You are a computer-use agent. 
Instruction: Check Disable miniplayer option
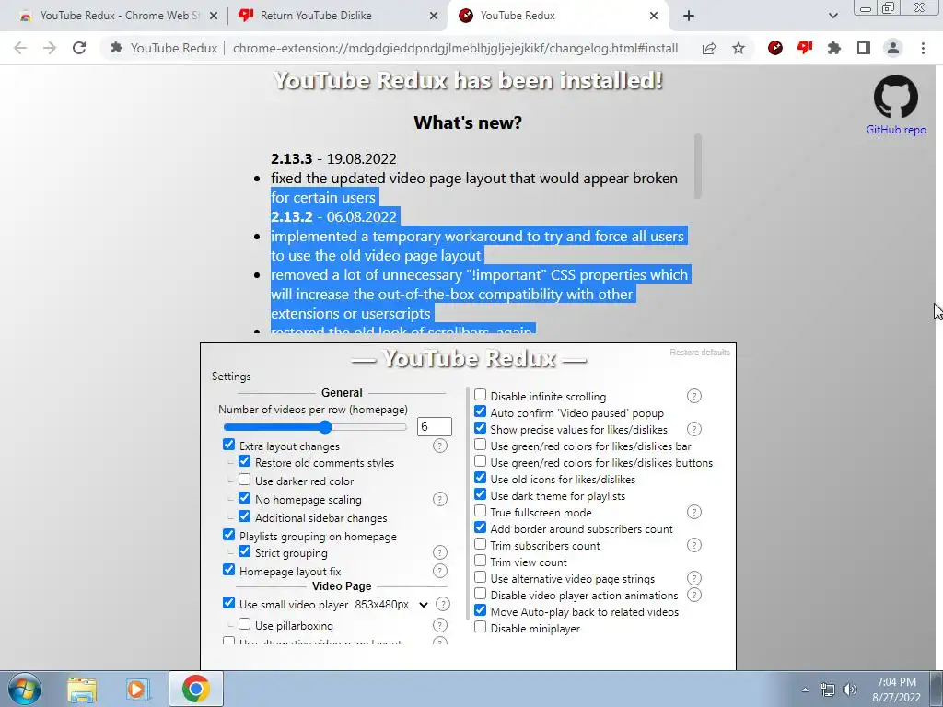[480, 627]
